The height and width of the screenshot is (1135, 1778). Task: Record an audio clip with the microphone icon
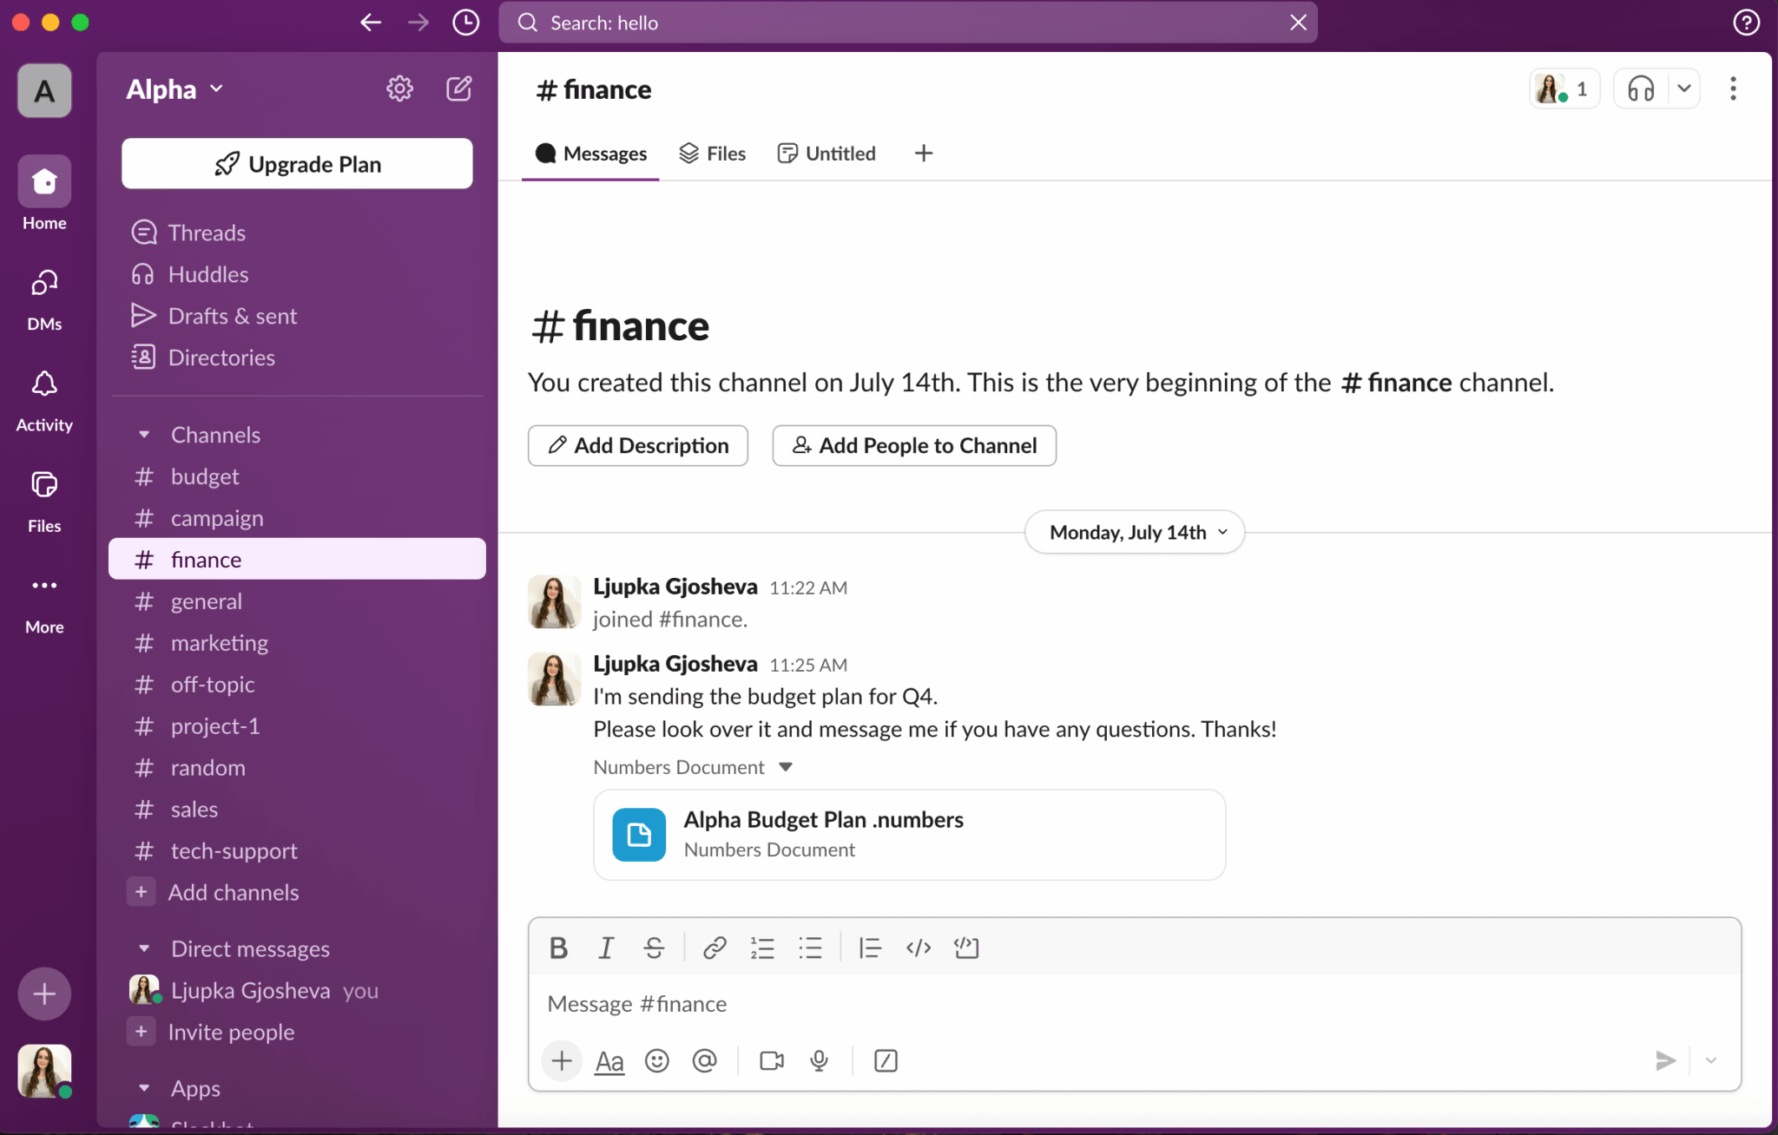coord(819,1060)
